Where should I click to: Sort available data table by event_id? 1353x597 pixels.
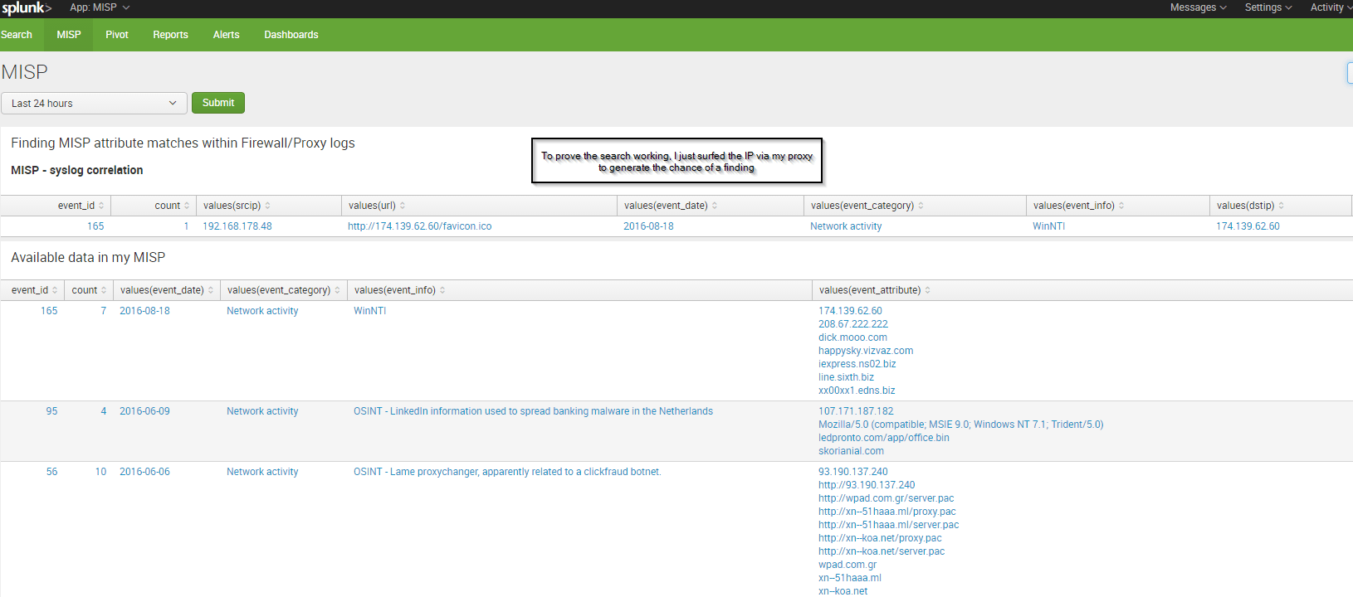coord(34,290)
